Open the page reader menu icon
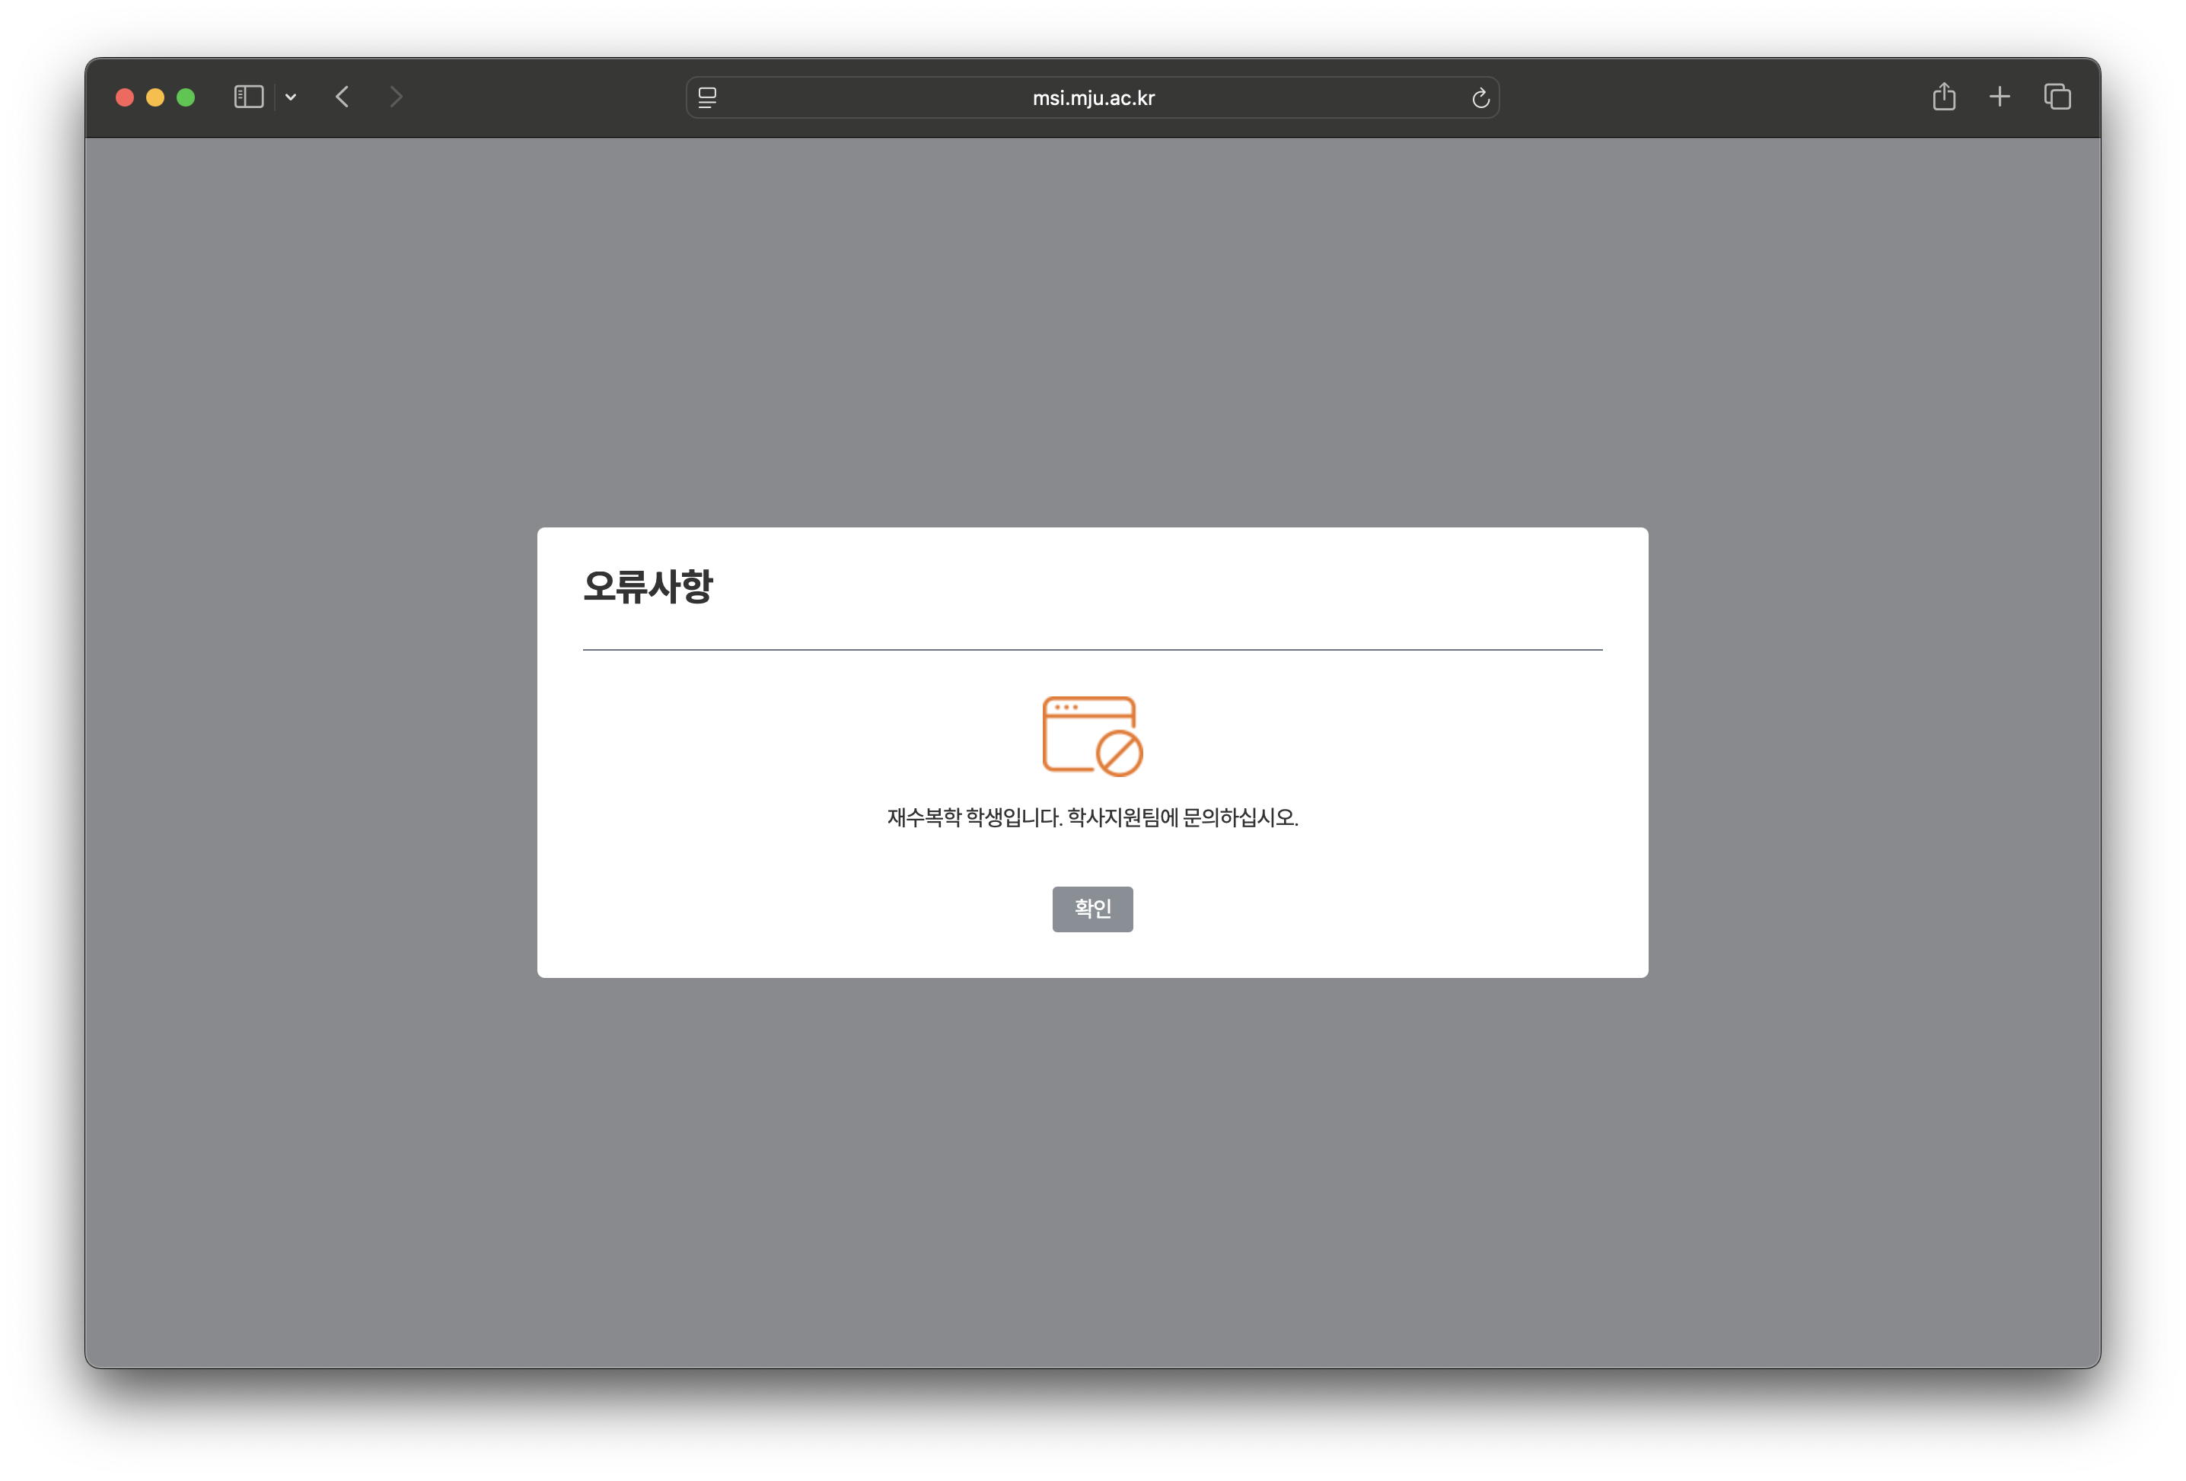This screenshot has width=2186, height=1481. (x=707, y=97)
